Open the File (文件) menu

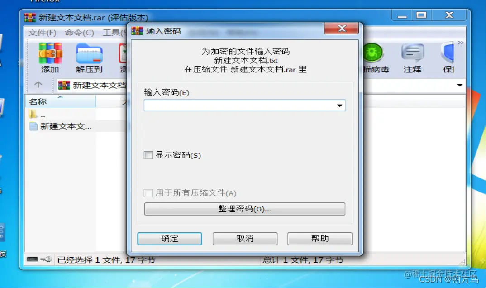43,33
